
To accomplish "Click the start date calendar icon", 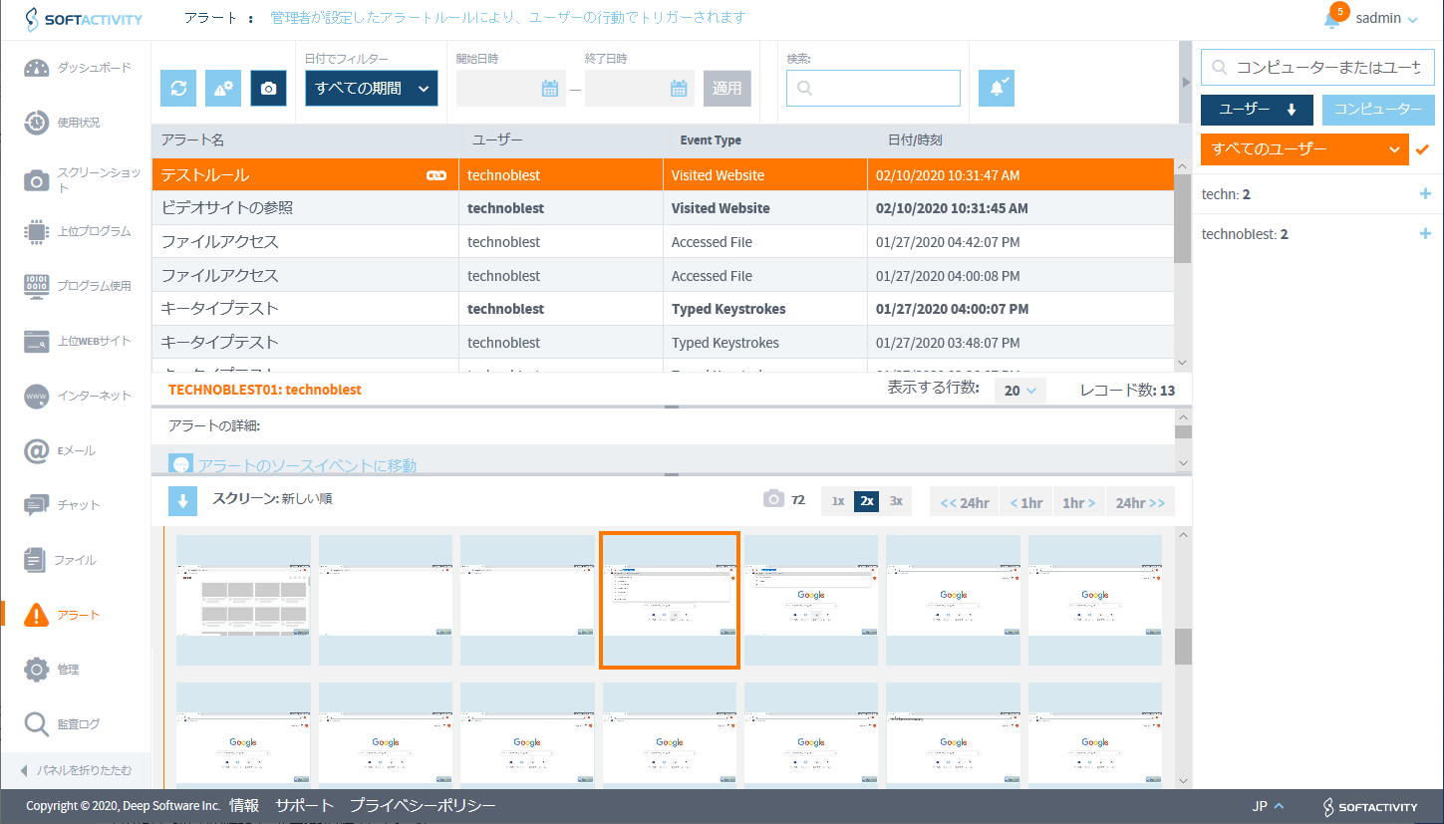I will click(x=549, y=88).
